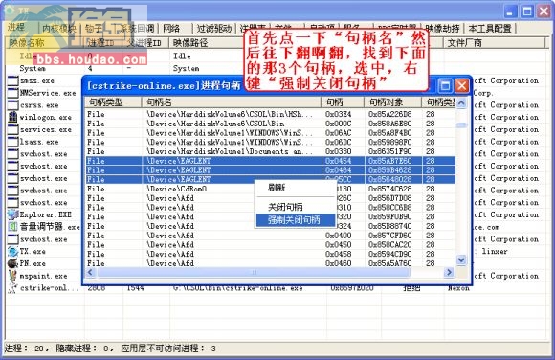Select the \Device\CdRom0 handle row
This screenshot has height=360, width=555.
(x=271, y=189)
